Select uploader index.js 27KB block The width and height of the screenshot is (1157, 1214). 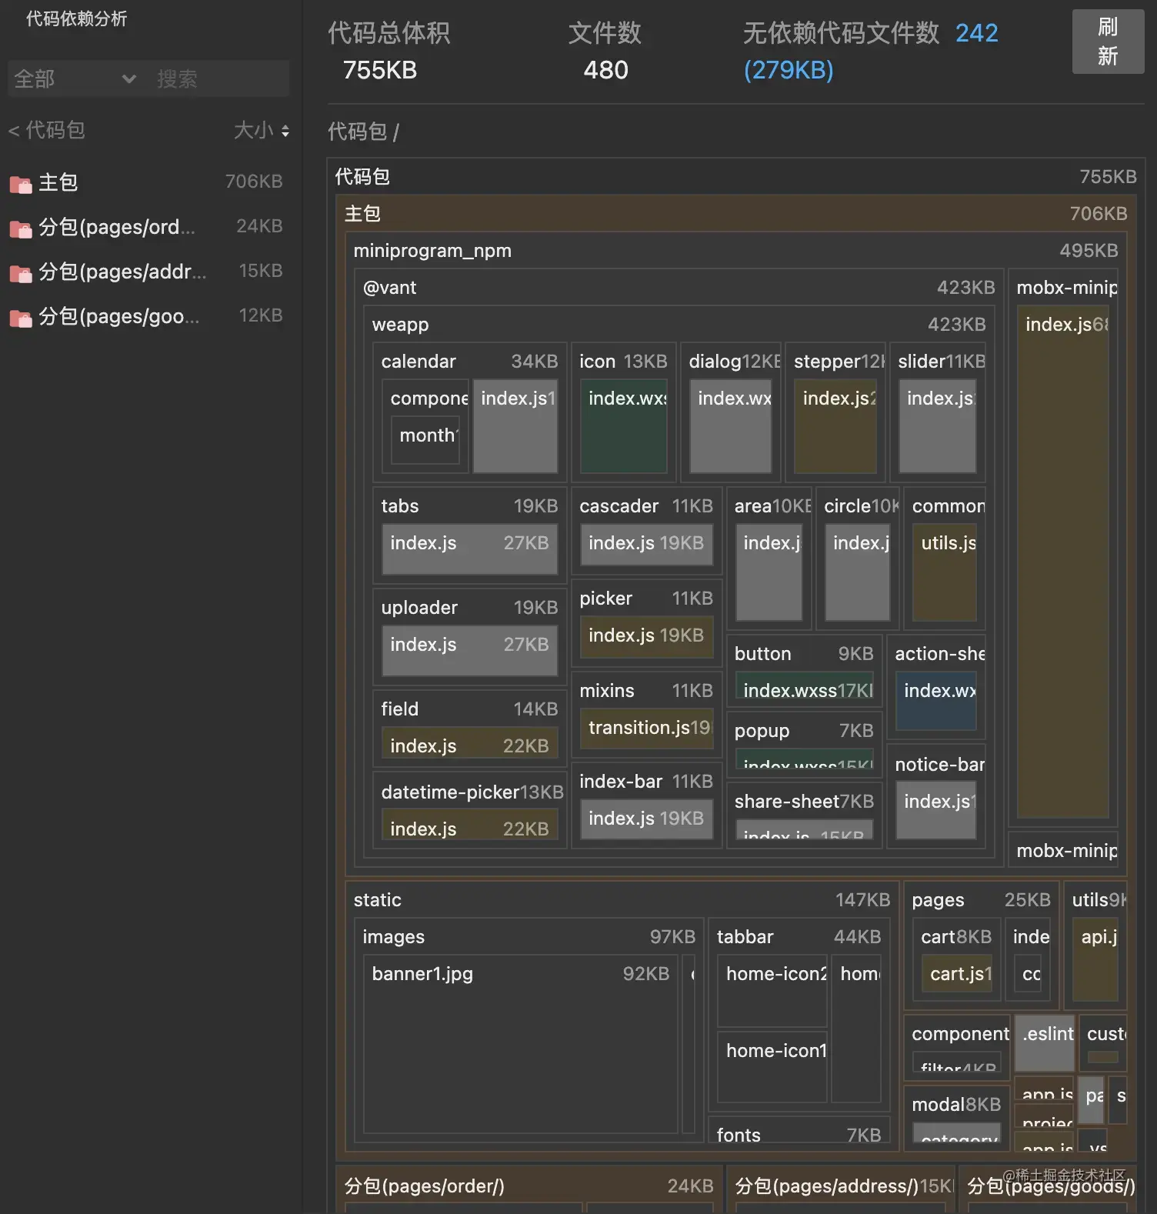pos(469,650)
